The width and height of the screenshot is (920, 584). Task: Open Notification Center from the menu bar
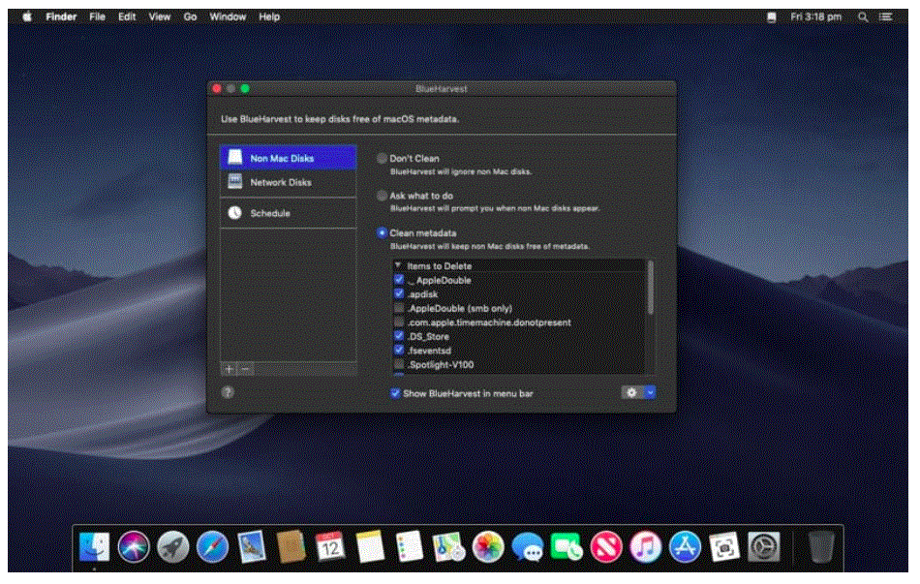coord(885,17)
